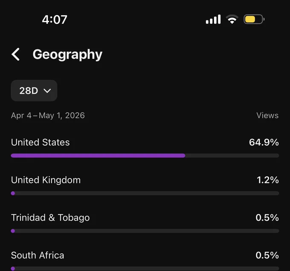Select the South Africa country label
The width and height of the screenshot is (290, 271).
pyautogui.click(x=38, y=255)
